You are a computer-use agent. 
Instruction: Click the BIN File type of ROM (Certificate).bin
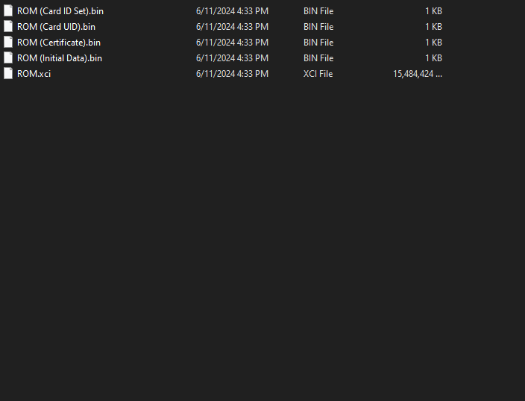318,43
